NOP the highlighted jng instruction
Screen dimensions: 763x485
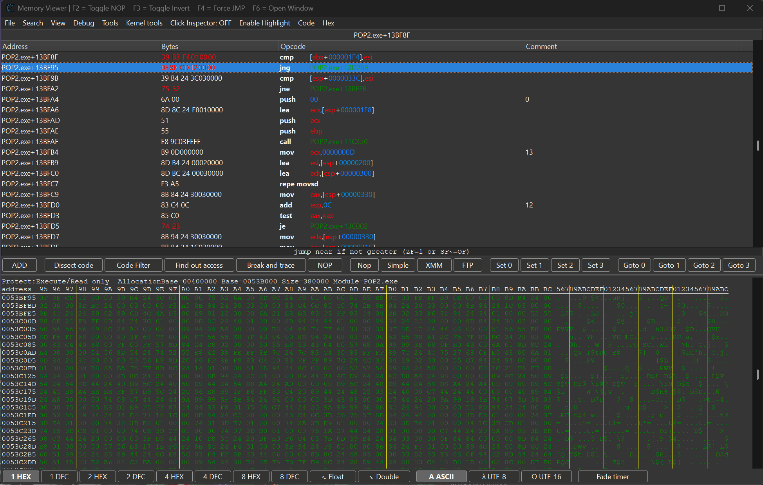coord(325,265)
